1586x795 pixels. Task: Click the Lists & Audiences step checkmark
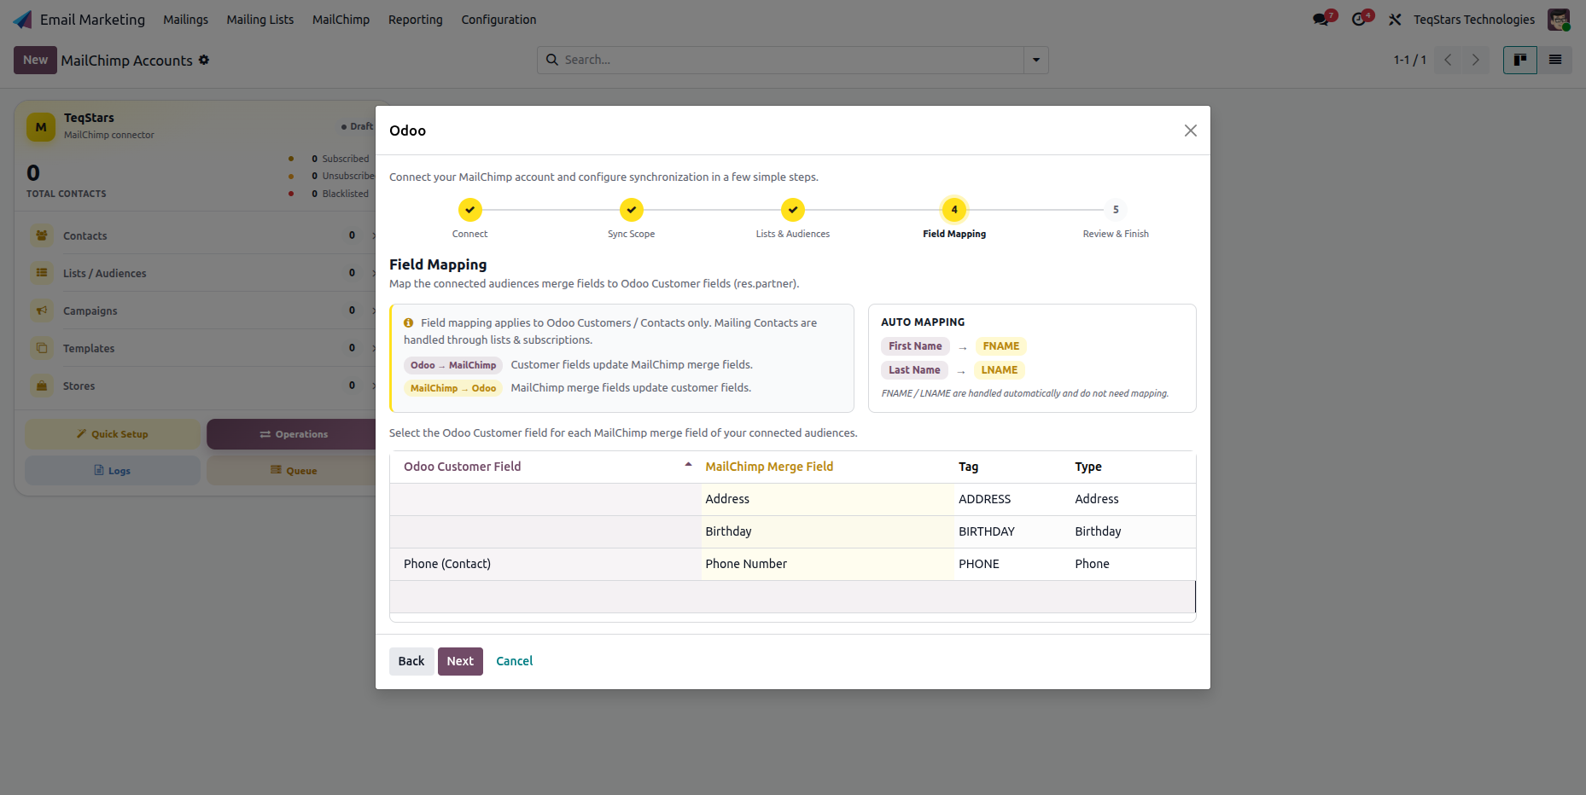tap(793, 210)
